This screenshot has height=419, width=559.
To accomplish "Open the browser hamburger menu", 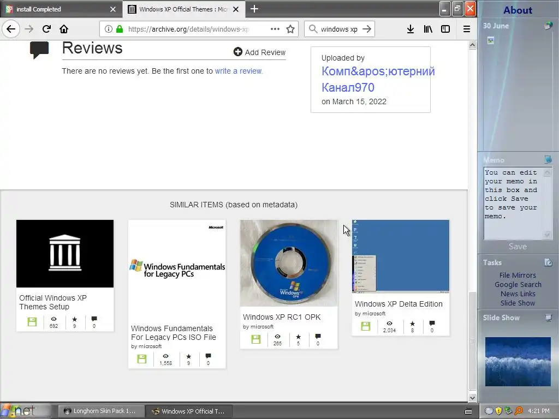I will 466,29.
